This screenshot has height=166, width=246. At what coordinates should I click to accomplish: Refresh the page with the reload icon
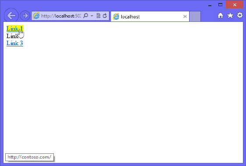pos(105,16)
